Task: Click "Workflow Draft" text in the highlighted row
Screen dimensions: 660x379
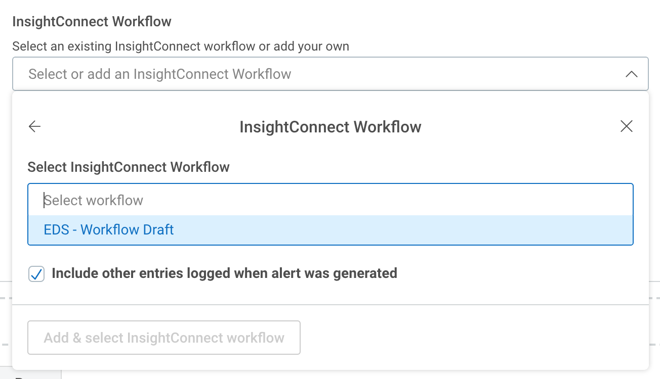Action: coord(127,230)
